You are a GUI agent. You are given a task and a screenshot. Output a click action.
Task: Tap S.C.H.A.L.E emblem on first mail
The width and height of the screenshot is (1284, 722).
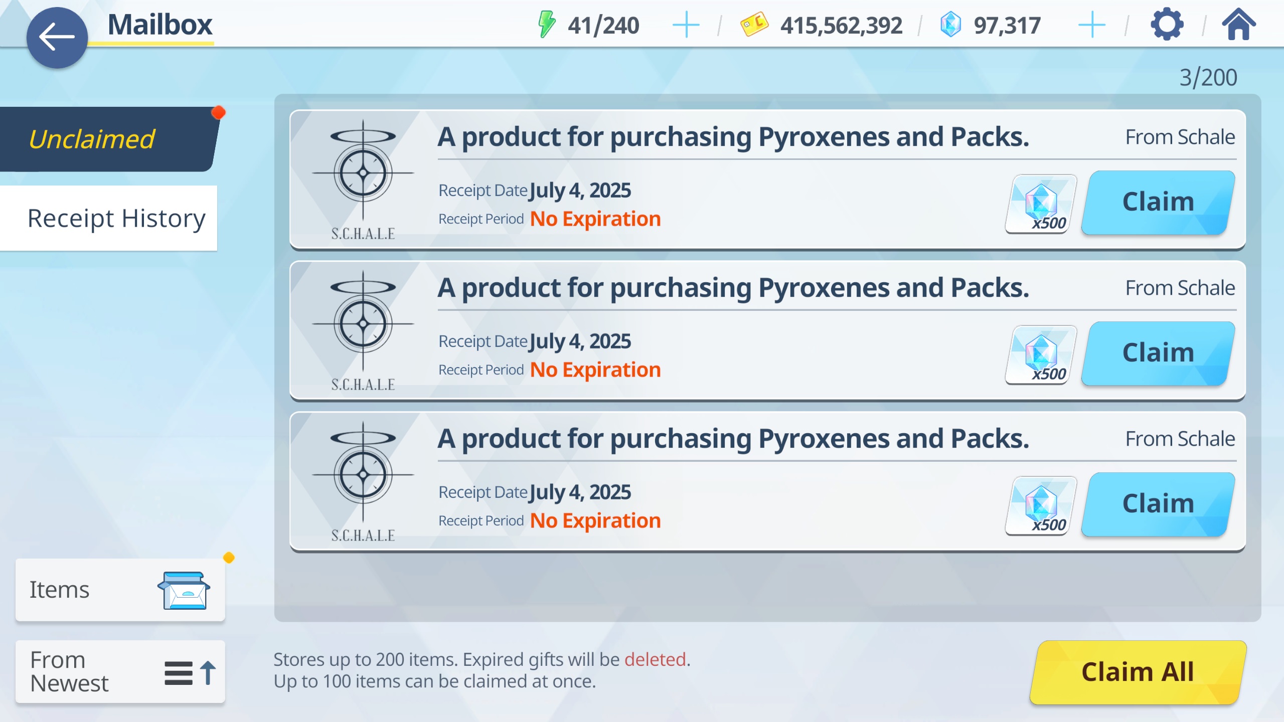tap(363, 179)
